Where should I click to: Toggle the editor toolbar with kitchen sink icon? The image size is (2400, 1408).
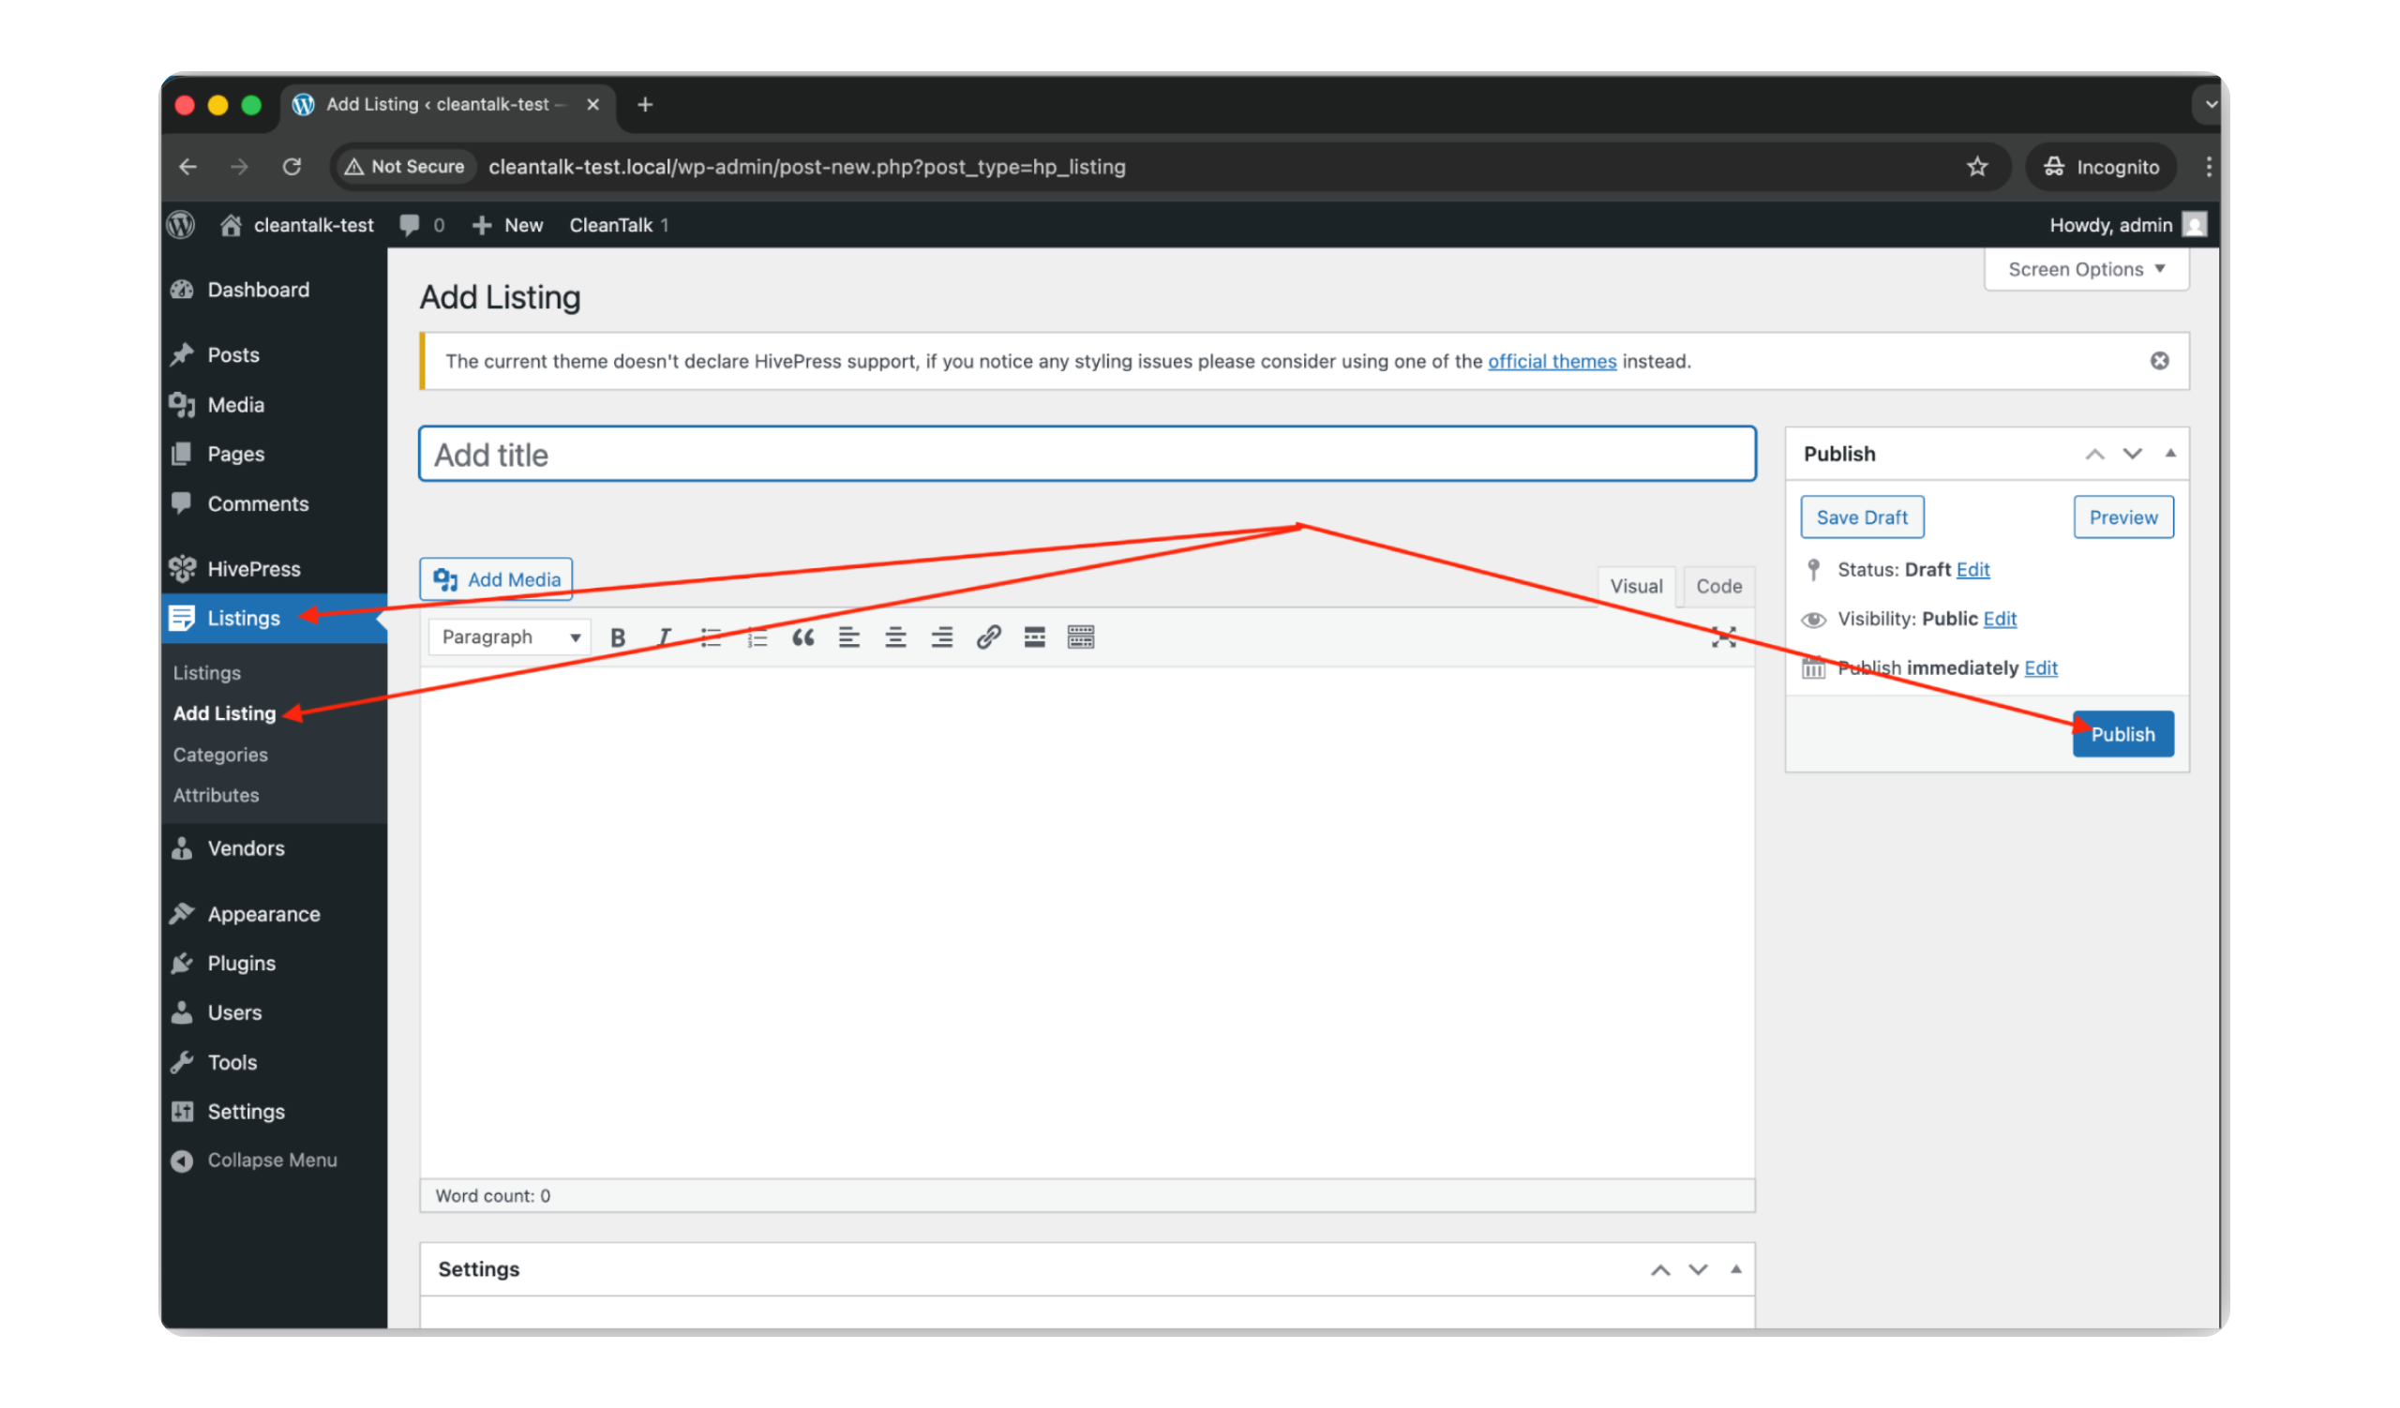pos(1081,637)
